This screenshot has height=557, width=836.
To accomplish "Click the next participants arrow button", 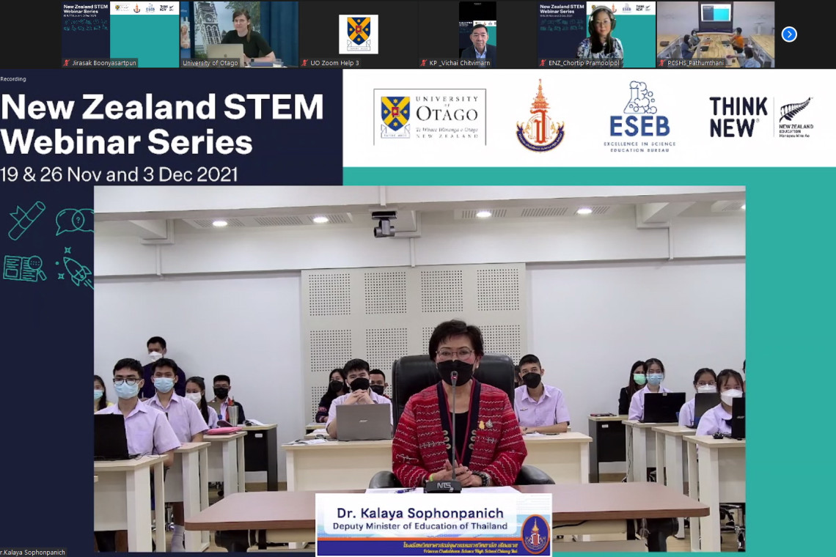I will click(x=789, y=34).
